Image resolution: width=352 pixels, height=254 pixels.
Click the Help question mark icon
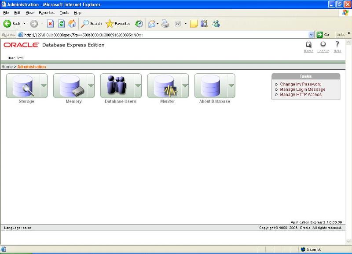(x=337, y=44)
